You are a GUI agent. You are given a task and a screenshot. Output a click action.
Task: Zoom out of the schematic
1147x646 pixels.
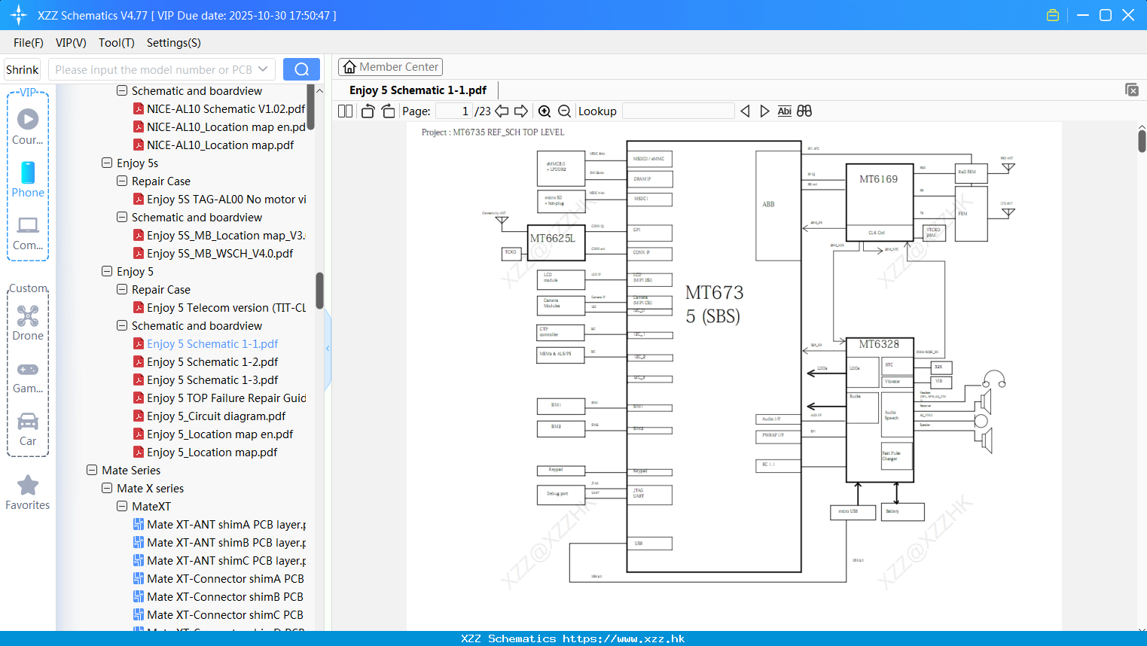(x=564, y=111)
